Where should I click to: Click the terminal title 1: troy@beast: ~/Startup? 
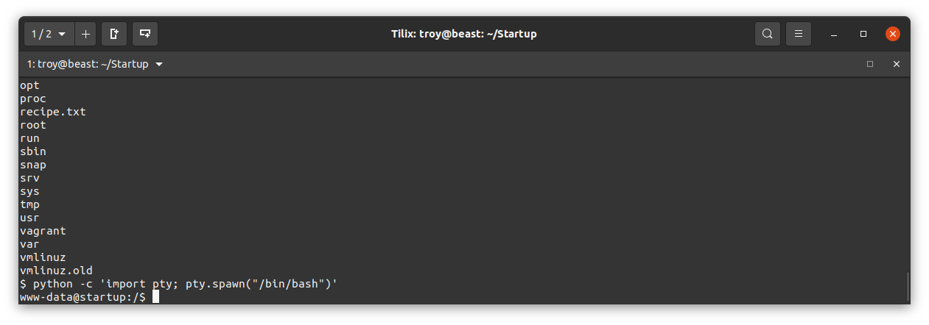(x=88, y=64)
